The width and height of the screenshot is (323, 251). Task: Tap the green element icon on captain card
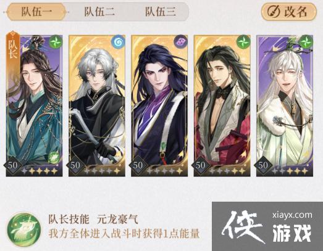(56, 42)
